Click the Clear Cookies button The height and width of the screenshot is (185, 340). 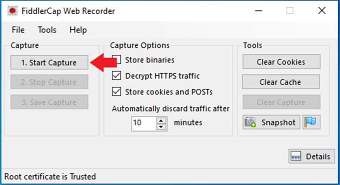tap(281, 62)
